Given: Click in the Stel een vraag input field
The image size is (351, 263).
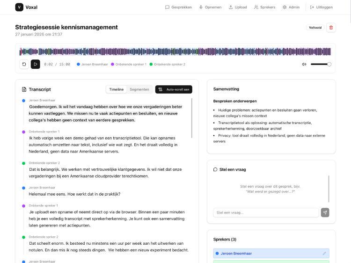Looking at the screenshot, I should pos(266,212).
